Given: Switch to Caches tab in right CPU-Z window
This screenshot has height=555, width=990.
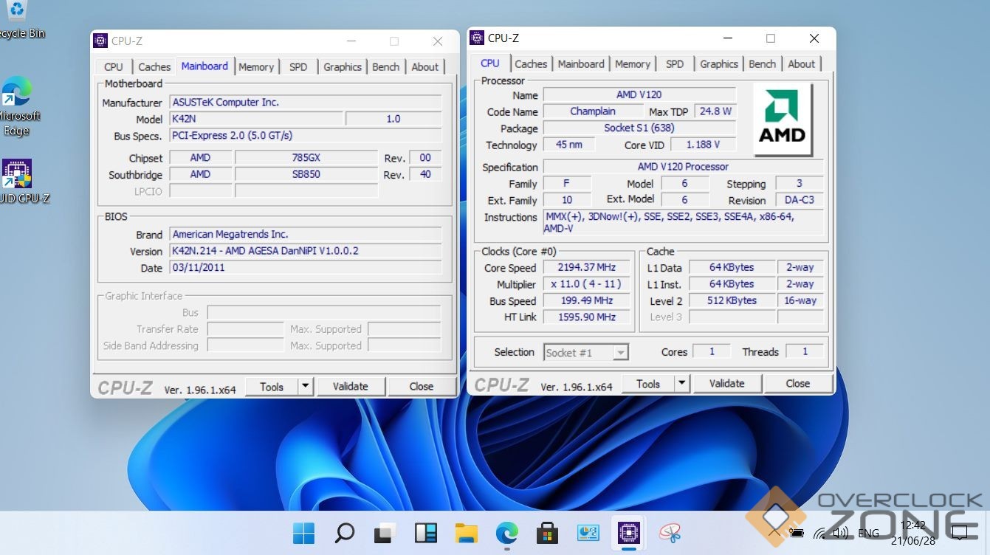Looking at the screenshot, I should pos(531,63).
